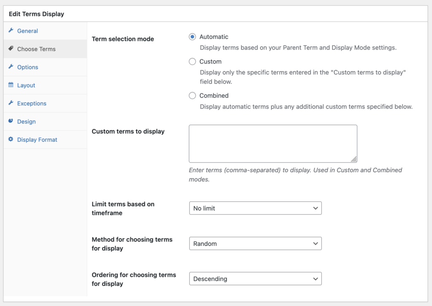Switch to the Layout tab

26,85
